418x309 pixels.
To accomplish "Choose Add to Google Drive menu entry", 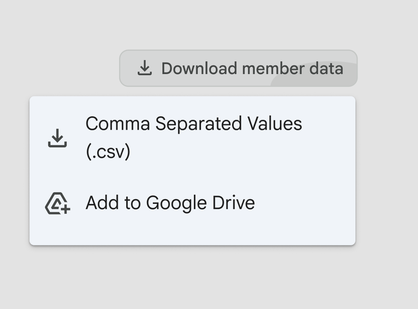I will pyautogui.click(x=170, y=203).
